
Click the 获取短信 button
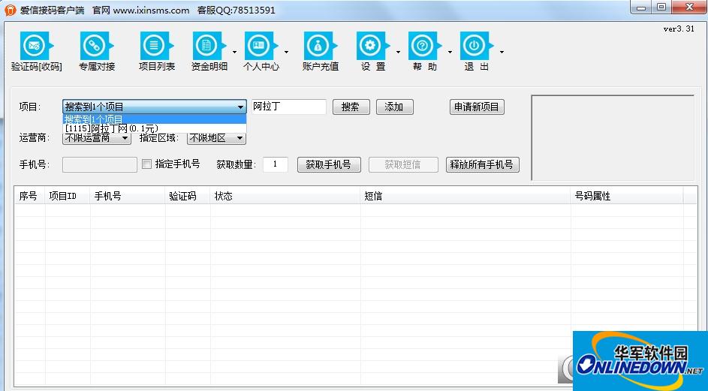coord(403,165)
